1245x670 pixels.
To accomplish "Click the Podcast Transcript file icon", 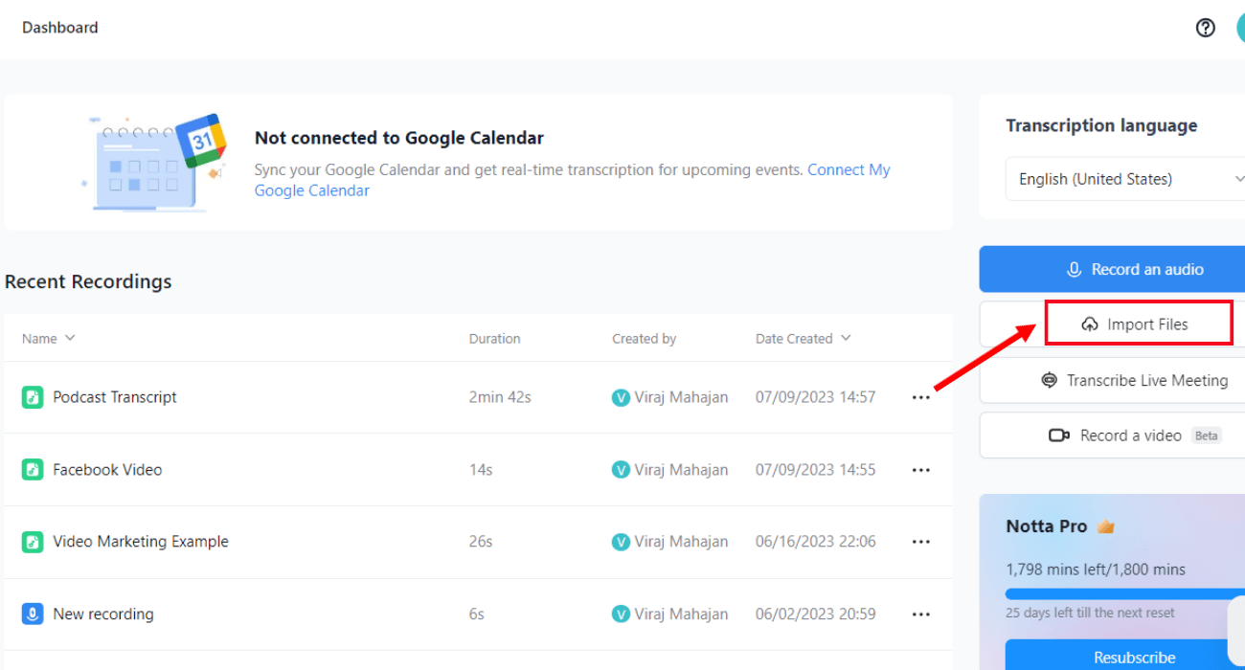I will [33, 397].
